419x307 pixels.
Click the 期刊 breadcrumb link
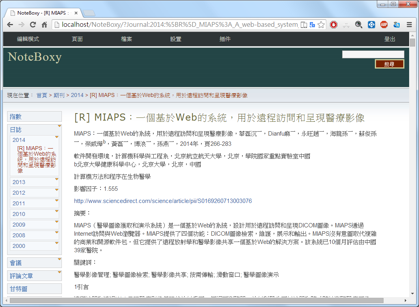pyautogui.click(x=60, y=95)
